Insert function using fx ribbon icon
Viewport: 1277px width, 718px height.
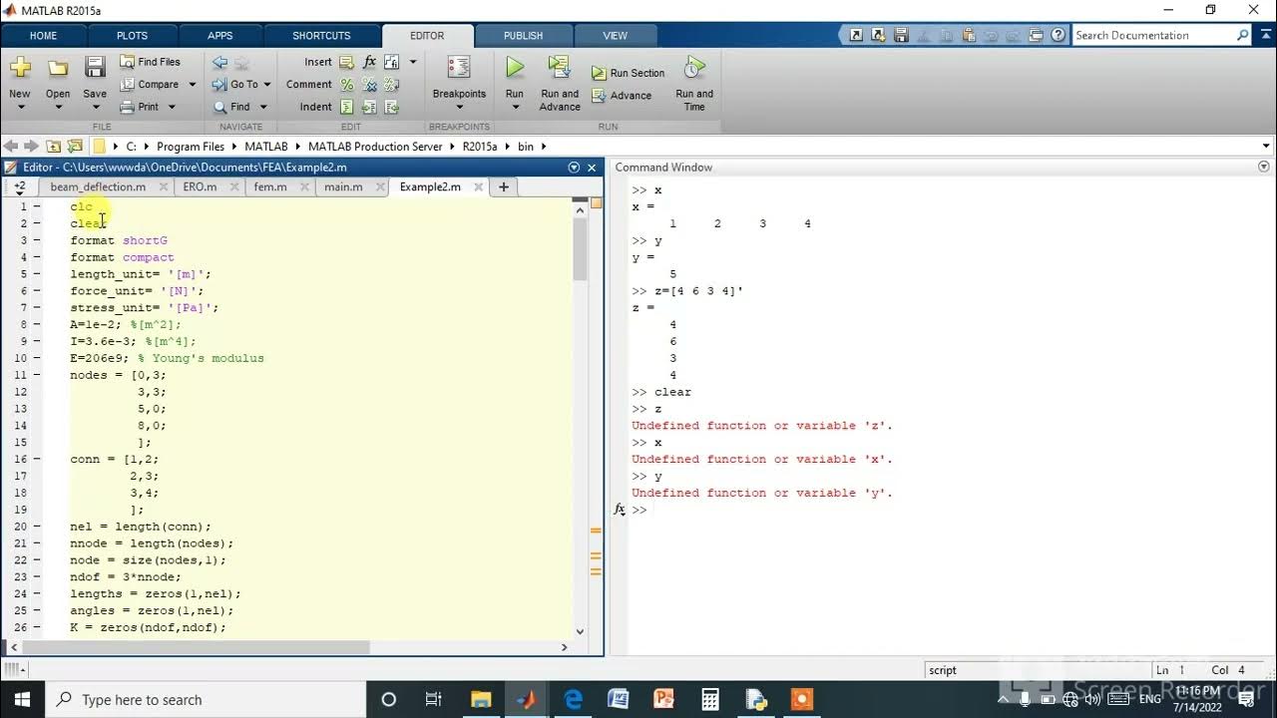[x=369, y=62]
